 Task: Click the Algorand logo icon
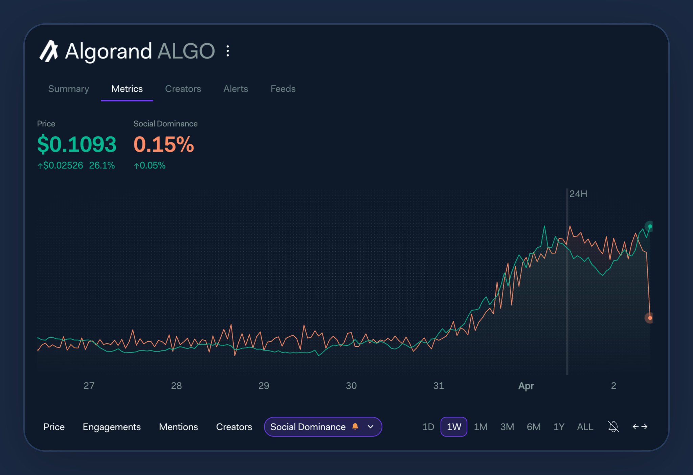(49, 51)
